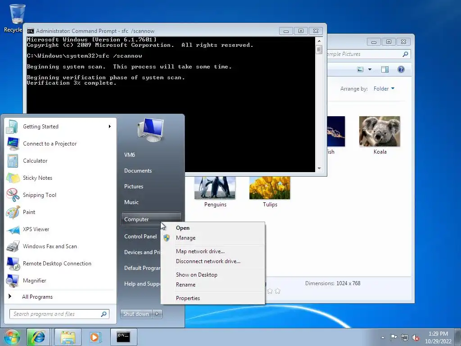Image resolution: width=461 pixels, height=346 pixels.
Task: Click the Command Prompt title bar icon
Action: coord(30,31)
